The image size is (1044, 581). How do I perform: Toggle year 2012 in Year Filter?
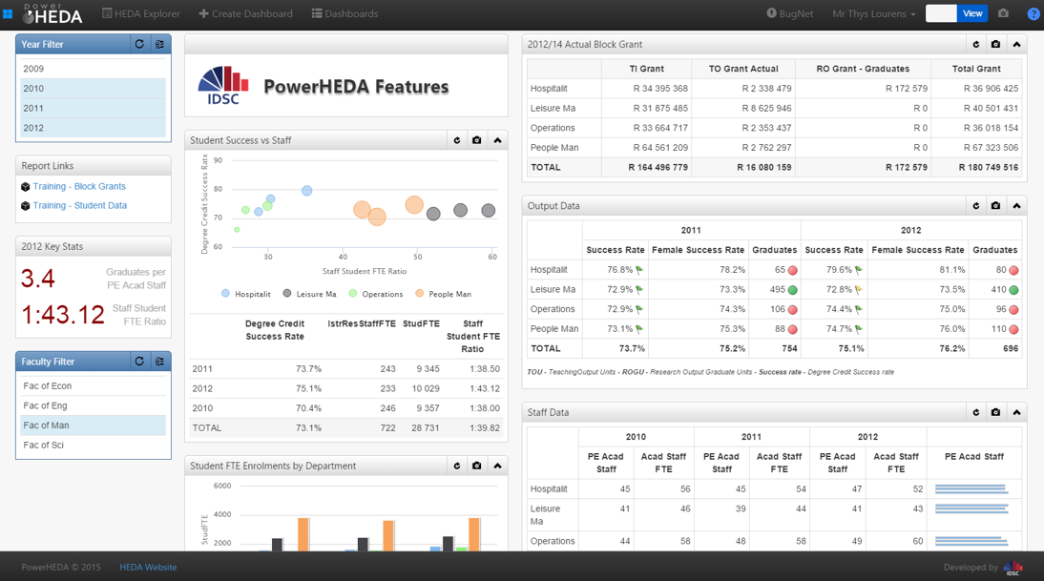[94, 128]
